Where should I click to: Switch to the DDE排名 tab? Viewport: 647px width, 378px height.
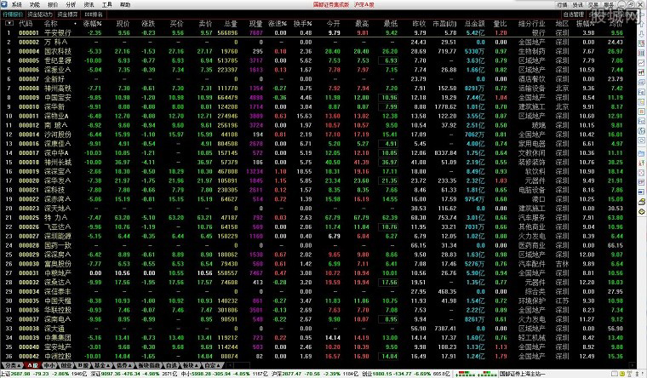pyautogui.click(x=94, y=14)
